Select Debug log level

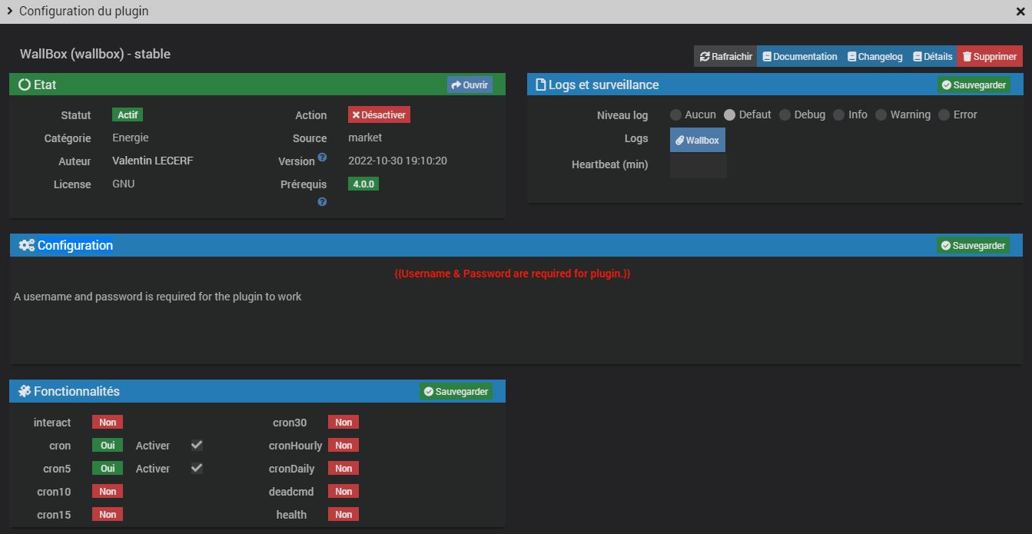click(x=785, y=114)
